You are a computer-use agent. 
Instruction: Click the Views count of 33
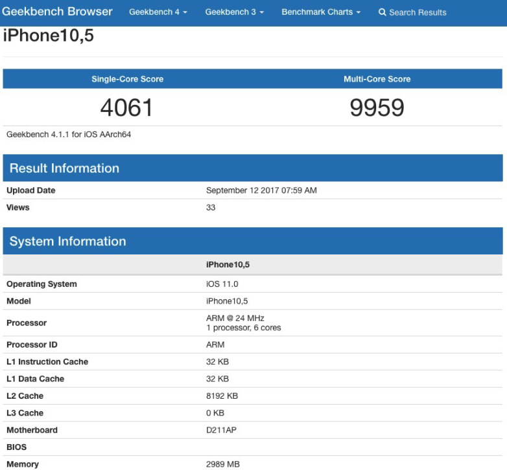pyautogui.click(x=211, y=207)
